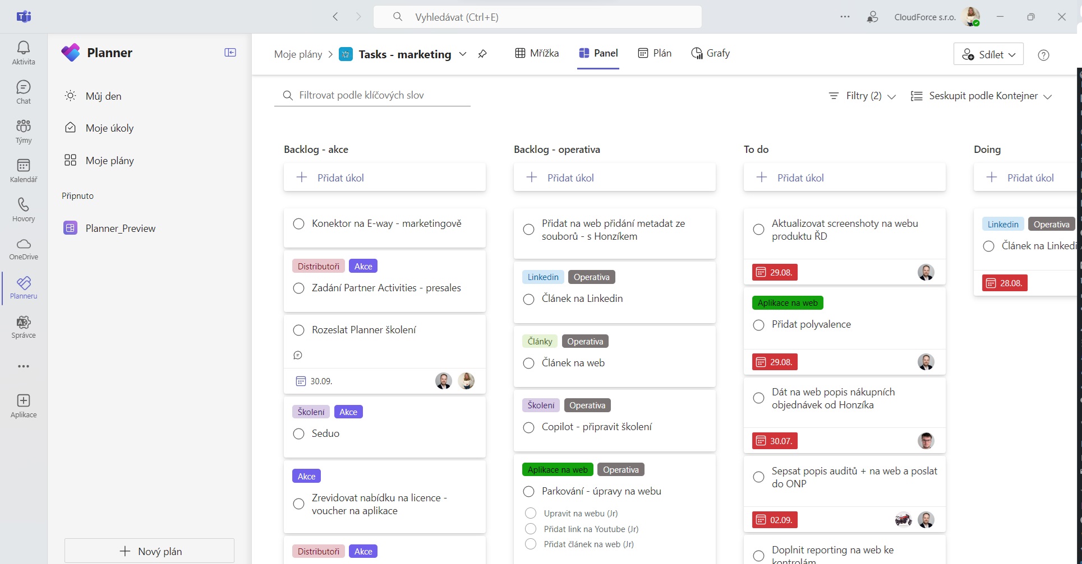Click the 30.07. due date badge
Viewport: 1082px width, 564px height.
[x=775, y=441]
